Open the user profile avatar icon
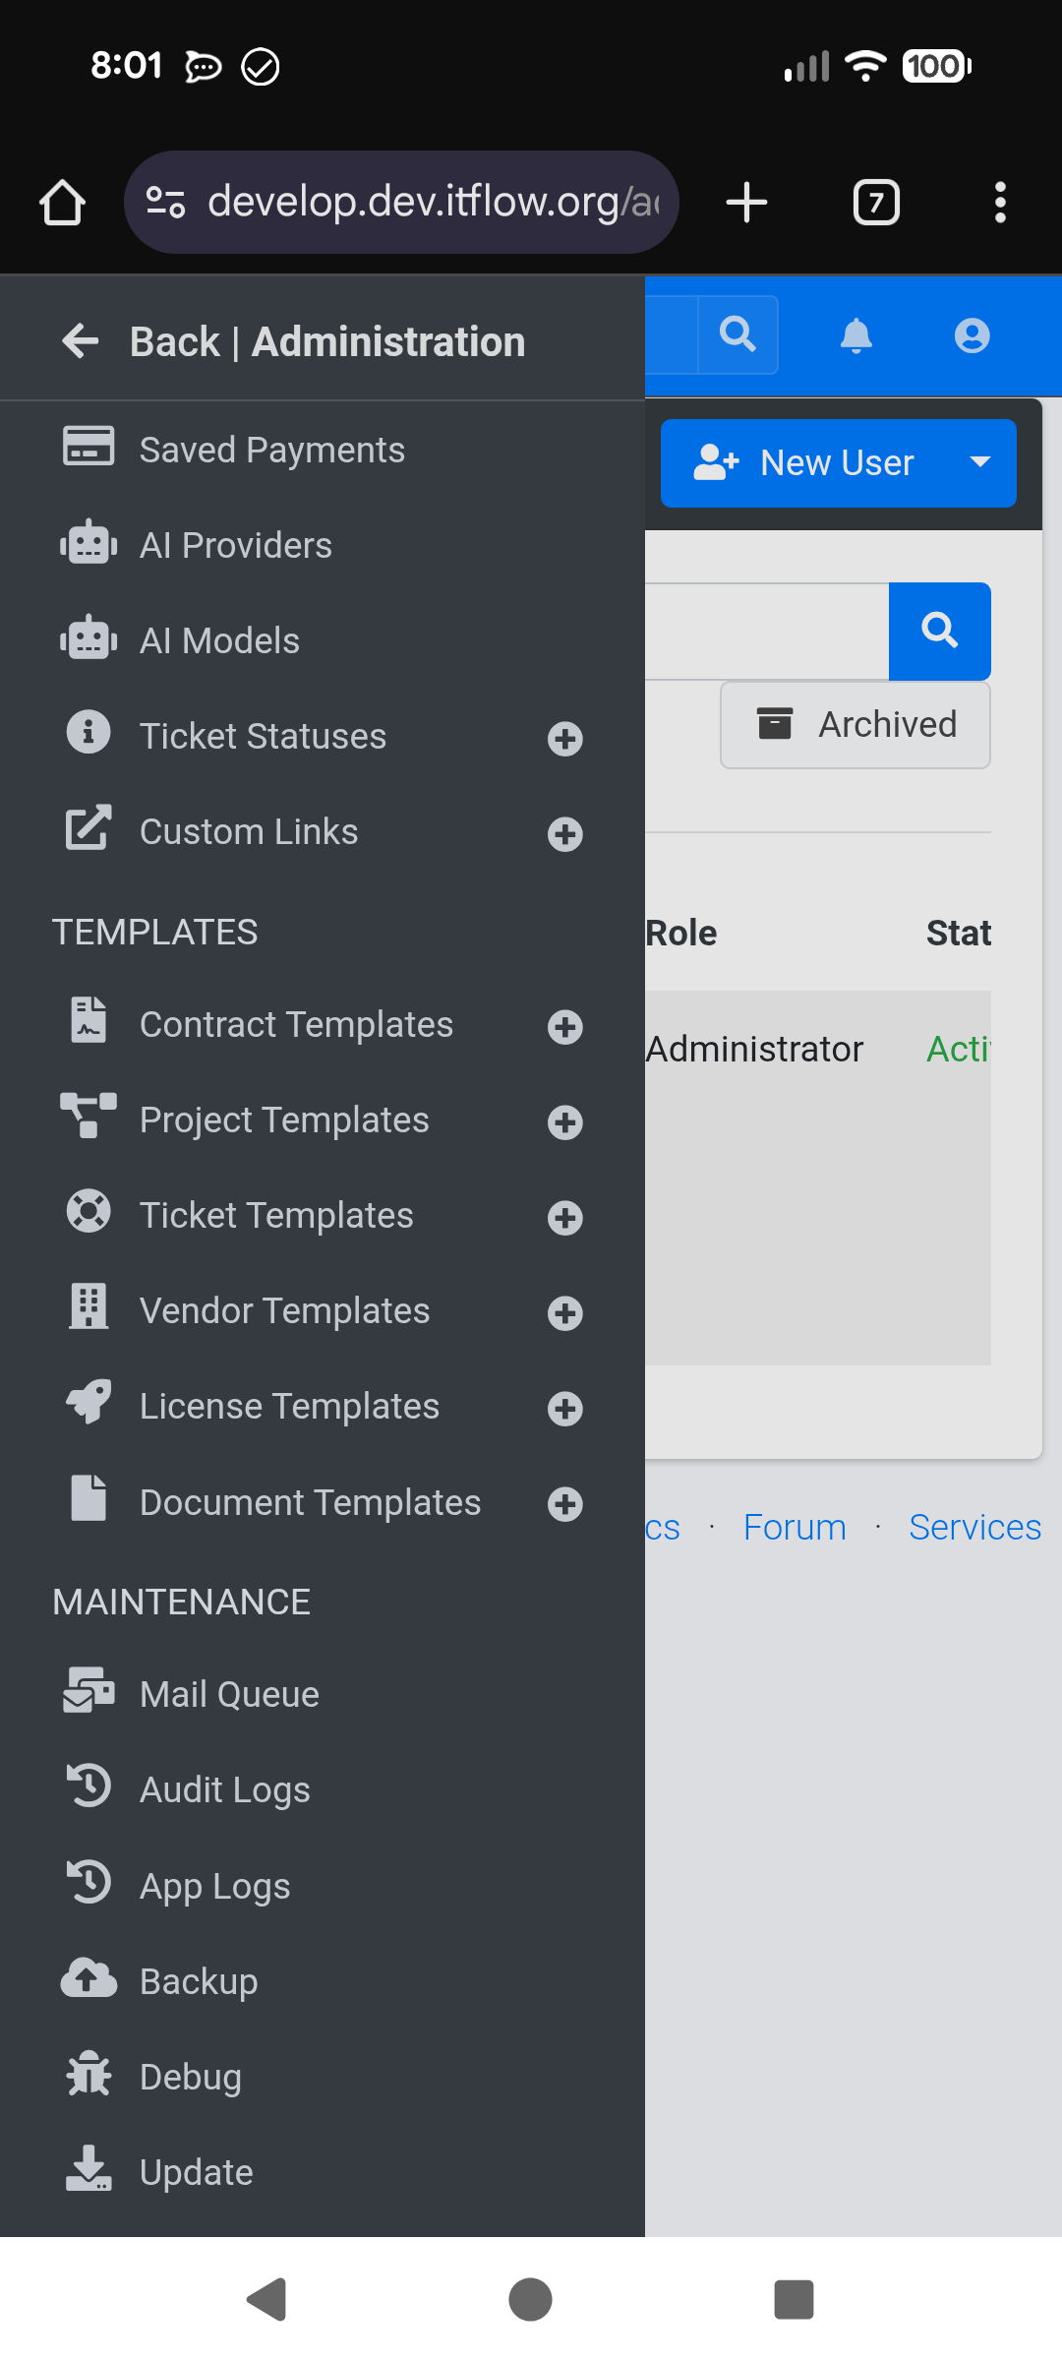 coord(972,335)
